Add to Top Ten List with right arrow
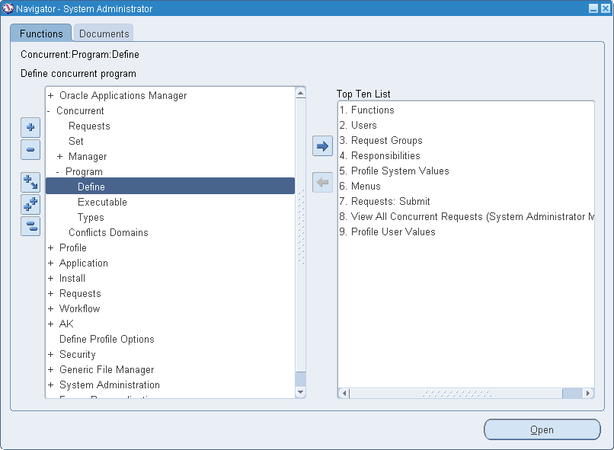The width and height of the screenshot is (614, 450). pyautogui.click(x=323, y=146)
